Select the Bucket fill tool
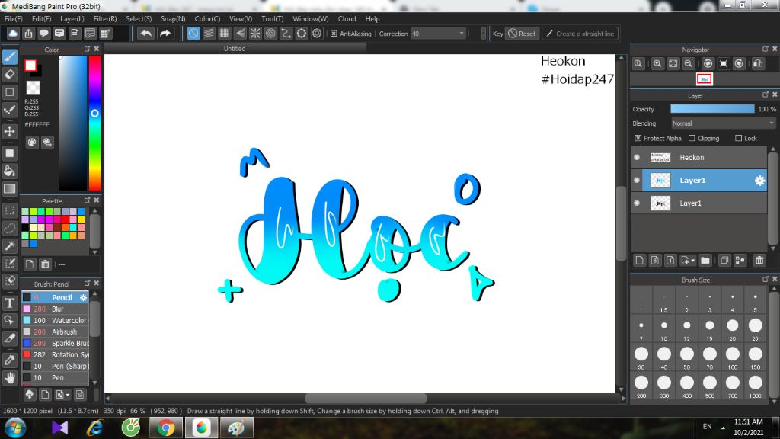 pyautogui.click(x=9, y=171)
